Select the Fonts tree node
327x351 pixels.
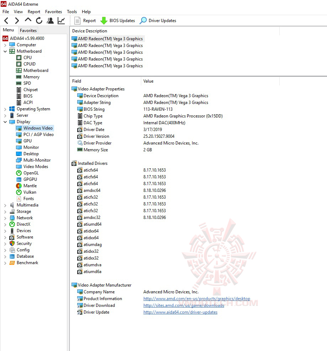[x=25, y=199]
